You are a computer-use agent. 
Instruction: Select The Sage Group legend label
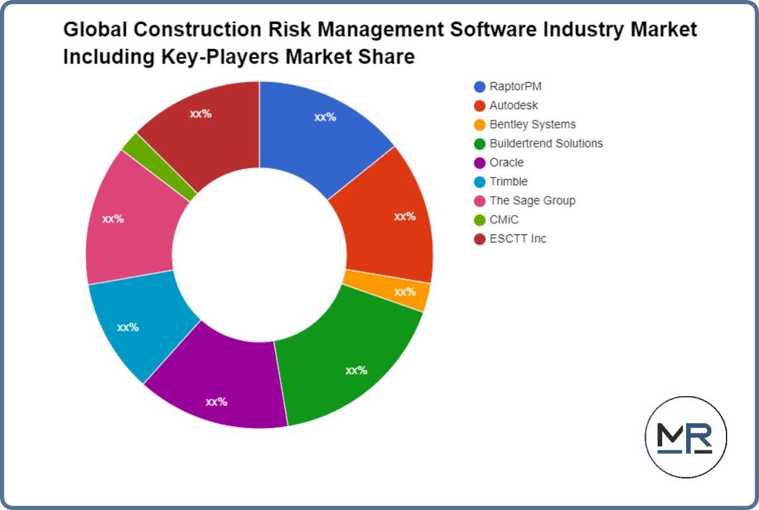(x=532, y=201)
